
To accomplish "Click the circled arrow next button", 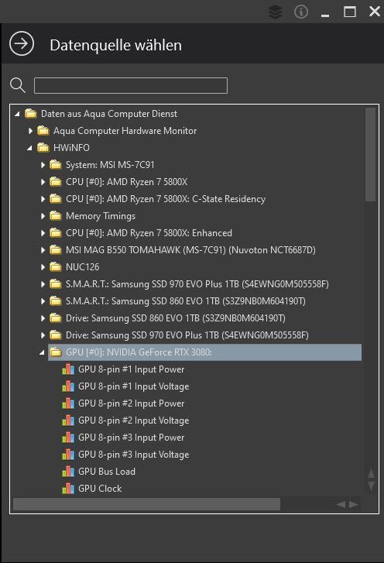I will click(22, 44).
